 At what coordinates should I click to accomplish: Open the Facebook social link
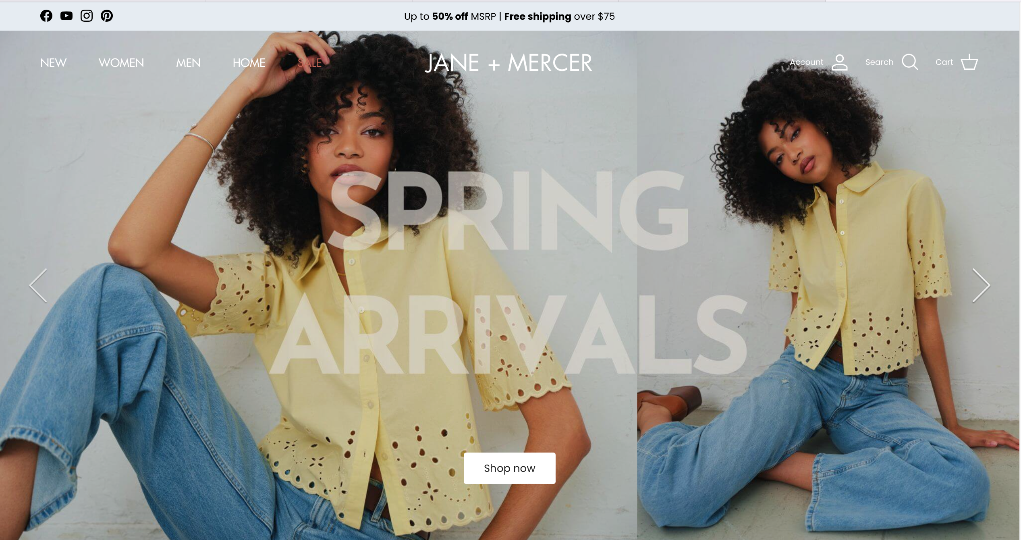click(46, 16)
